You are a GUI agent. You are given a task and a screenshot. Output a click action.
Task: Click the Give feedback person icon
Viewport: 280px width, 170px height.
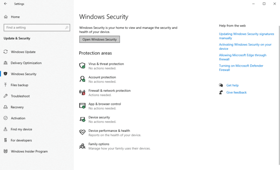click(221, 92)
